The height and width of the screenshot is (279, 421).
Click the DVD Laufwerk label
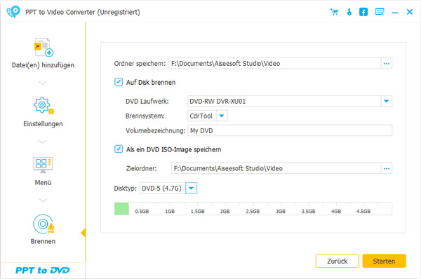(x=147, y=101)
